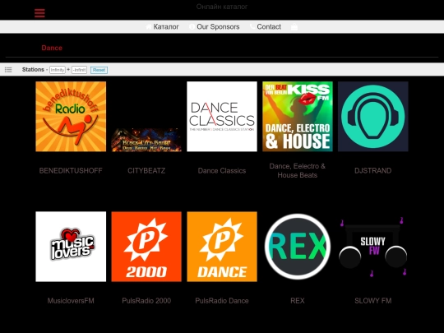This screenshot has height=333, width=444.
Task: Click the PulsRadio 2000 station name
Action: click(x=146, y=301)
